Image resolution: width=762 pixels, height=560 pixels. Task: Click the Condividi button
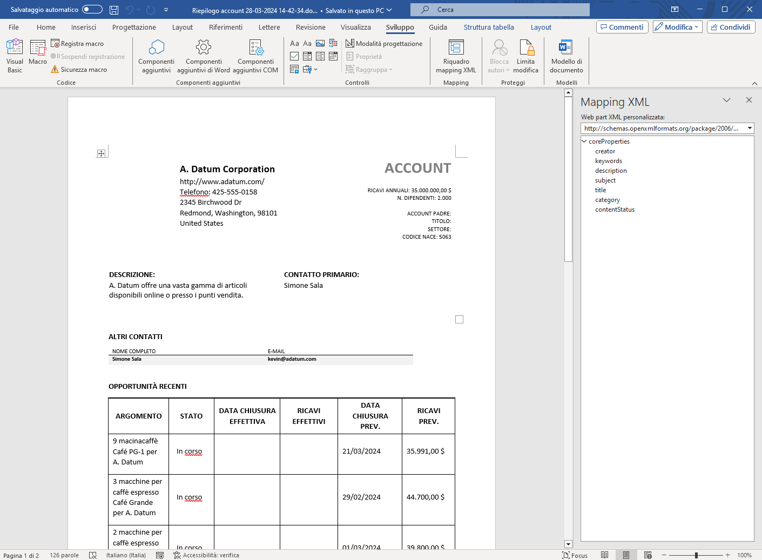pyautogui.click(x=731, y=27)
